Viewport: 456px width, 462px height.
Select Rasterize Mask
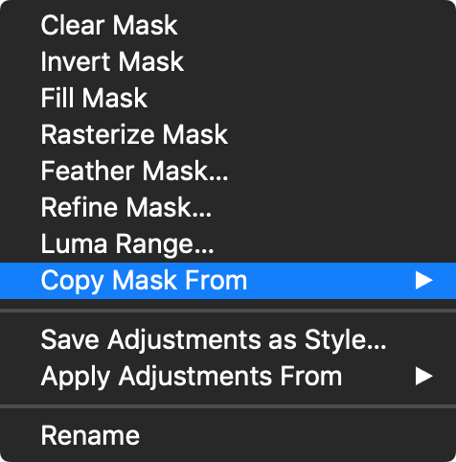tap(228, 134)
